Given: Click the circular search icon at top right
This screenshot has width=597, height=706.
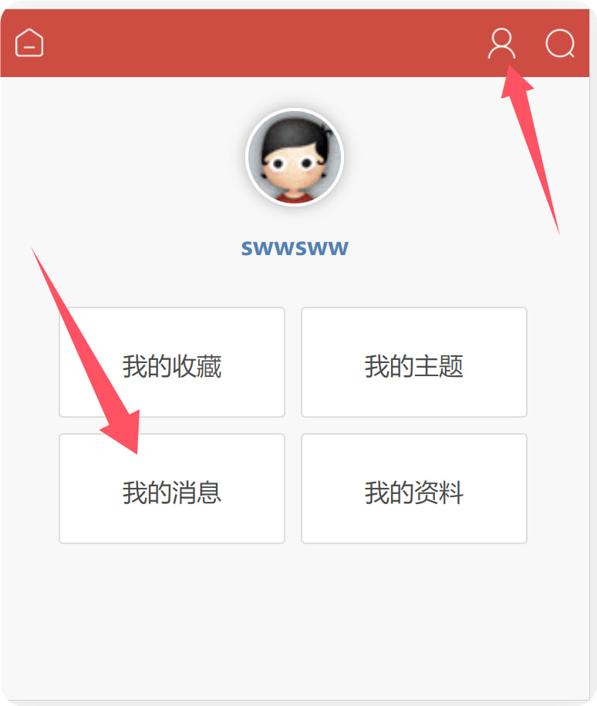Looking at the screenshot, I should (560, 43).
